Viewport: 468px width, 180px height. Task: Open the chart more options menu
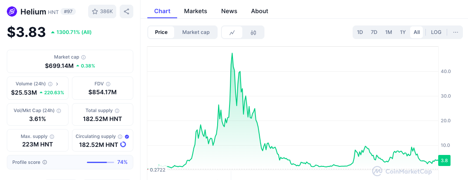455,32
